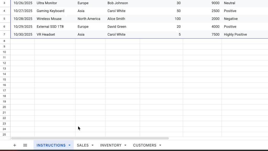Select the cell with date 10/30/2025
Image resolution: width=268 pixels, height=151 pixels.
(x=23, y=35)
